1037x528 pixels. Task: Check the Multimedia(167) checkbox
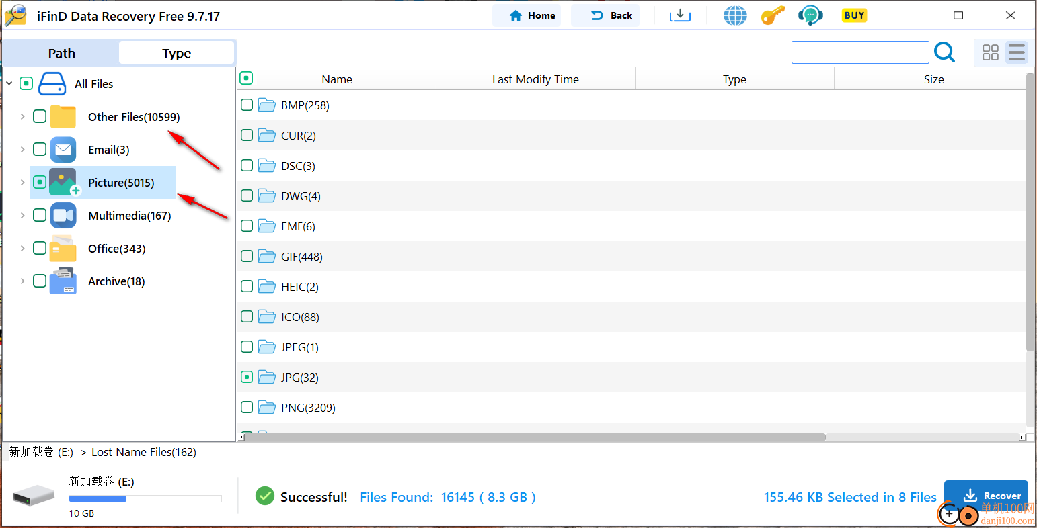(40, 215)
